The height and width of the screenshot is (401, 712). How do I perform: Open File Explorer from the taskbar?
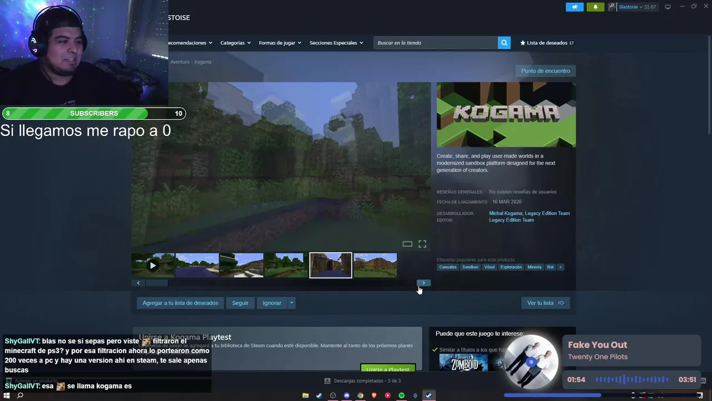[x=305, y=395]
